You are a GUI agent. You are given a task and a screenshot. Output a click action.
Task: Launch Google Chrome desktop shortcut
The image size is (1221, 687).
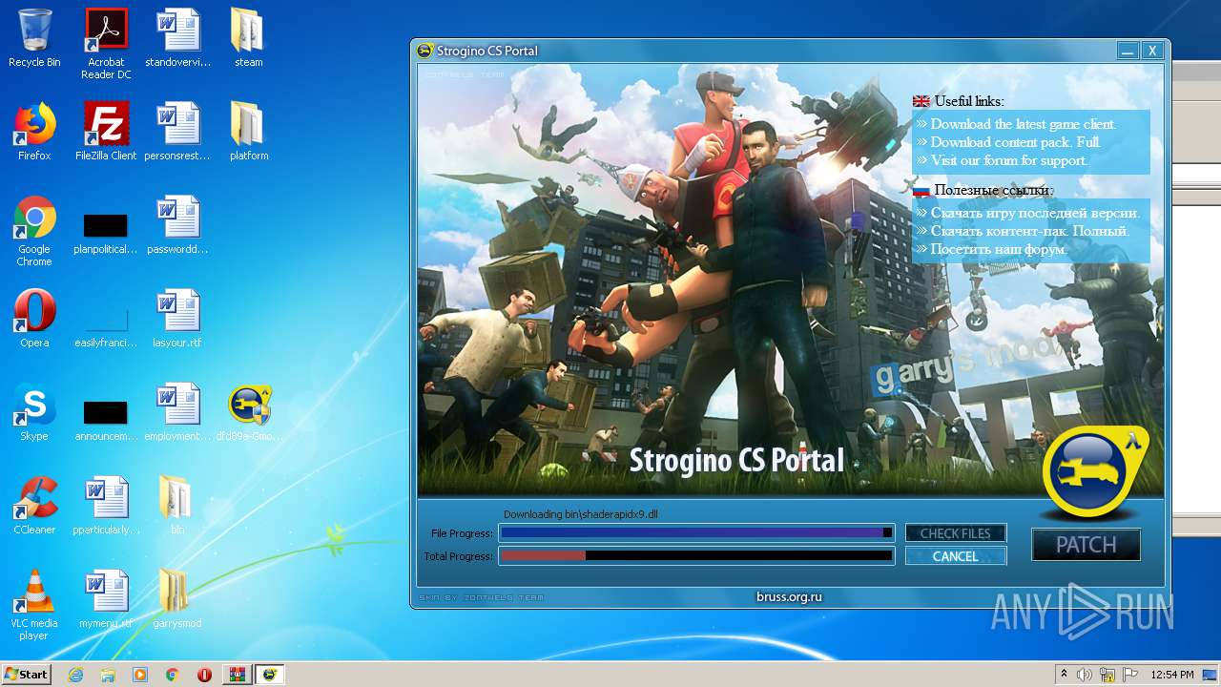click(x=34, y=231)
